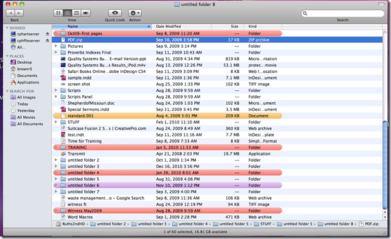Switch to icon view mode

tap(58, 13)
